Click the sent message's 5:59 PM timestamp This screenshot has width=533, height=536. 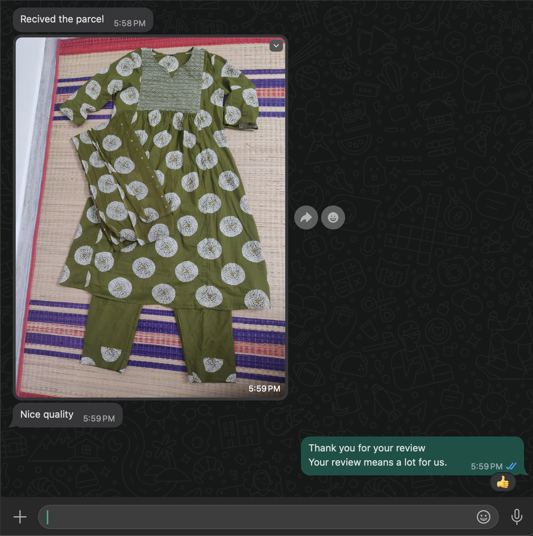coord(486,466)
